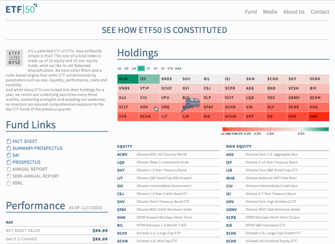Click the IEF heatmap cell
The image size is (335, 244).
149,79
